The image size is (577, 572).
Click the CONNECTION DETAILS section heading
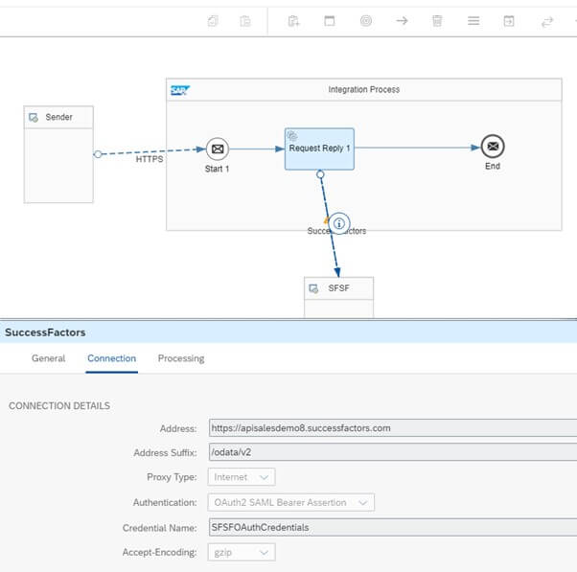coord(59,405)
